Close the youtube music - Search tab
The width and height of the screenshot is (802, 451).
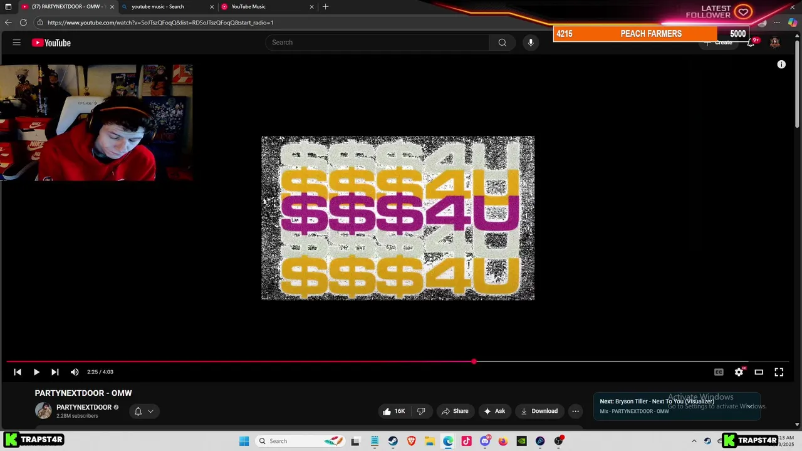(x=212, y=7)
